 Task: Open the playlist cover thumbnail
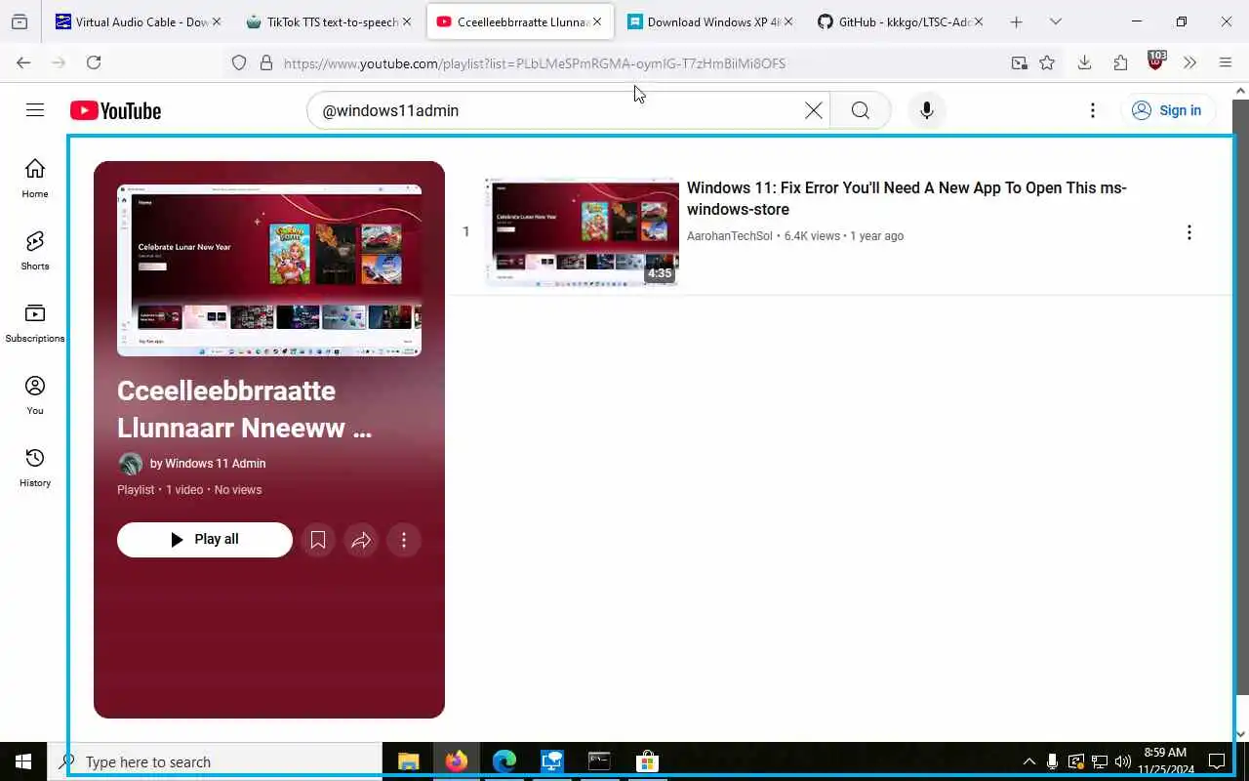(x=269, y=270)
